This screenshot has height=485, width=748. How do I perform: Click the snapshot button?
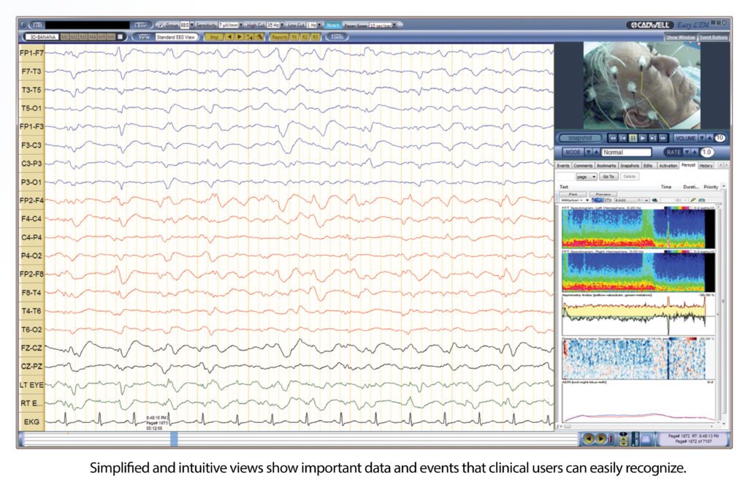[579, 137]
